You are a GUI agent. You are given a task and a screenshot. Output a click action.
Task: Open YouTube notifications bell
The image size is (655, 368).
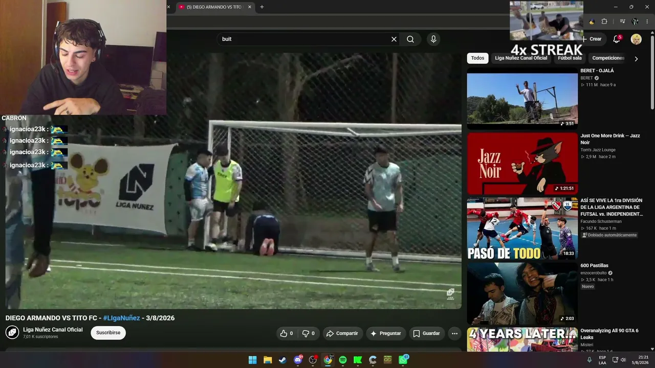[x=617, y=39]
